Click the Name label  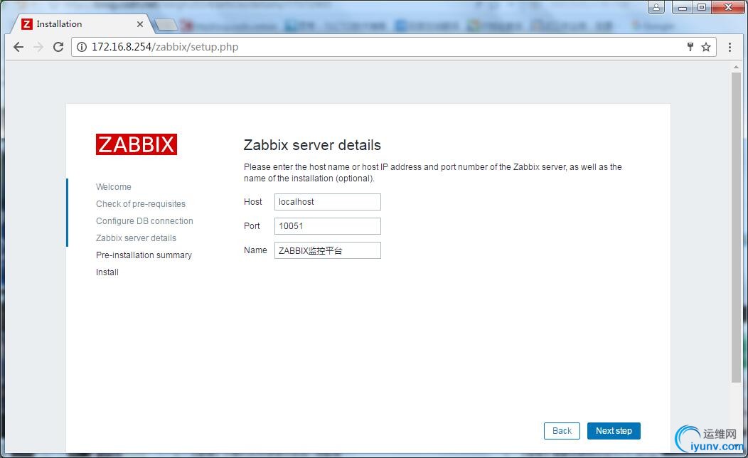pos(255,250)
